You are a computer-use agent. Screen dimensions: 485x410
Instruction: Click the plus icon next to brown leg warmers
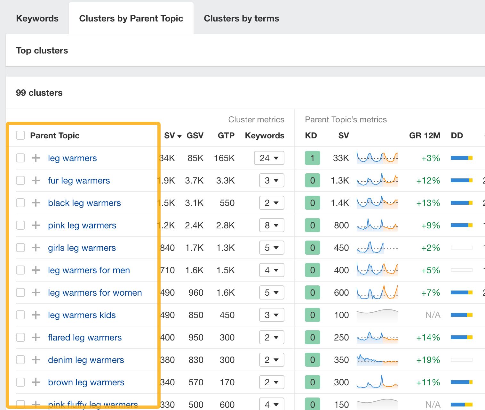click(x=36, y=382)
